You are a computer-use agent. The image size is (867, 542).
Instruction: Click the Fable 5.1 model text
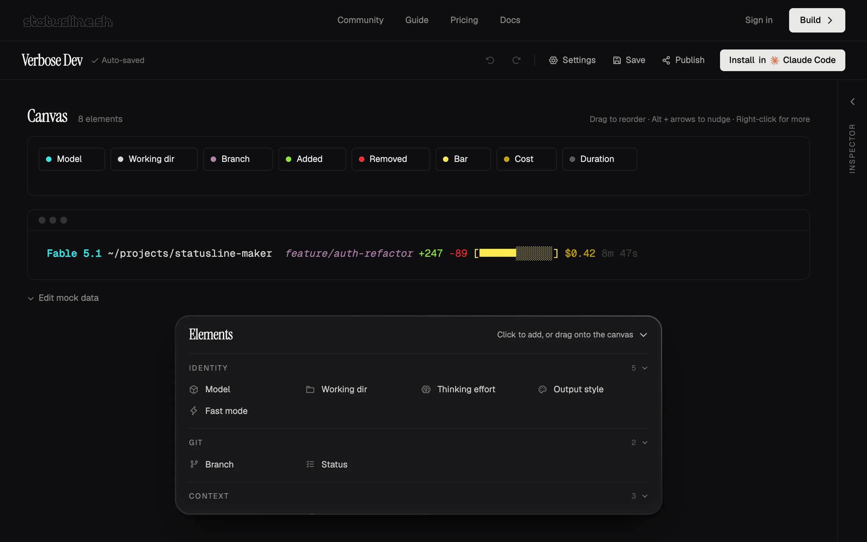point(74,253)
